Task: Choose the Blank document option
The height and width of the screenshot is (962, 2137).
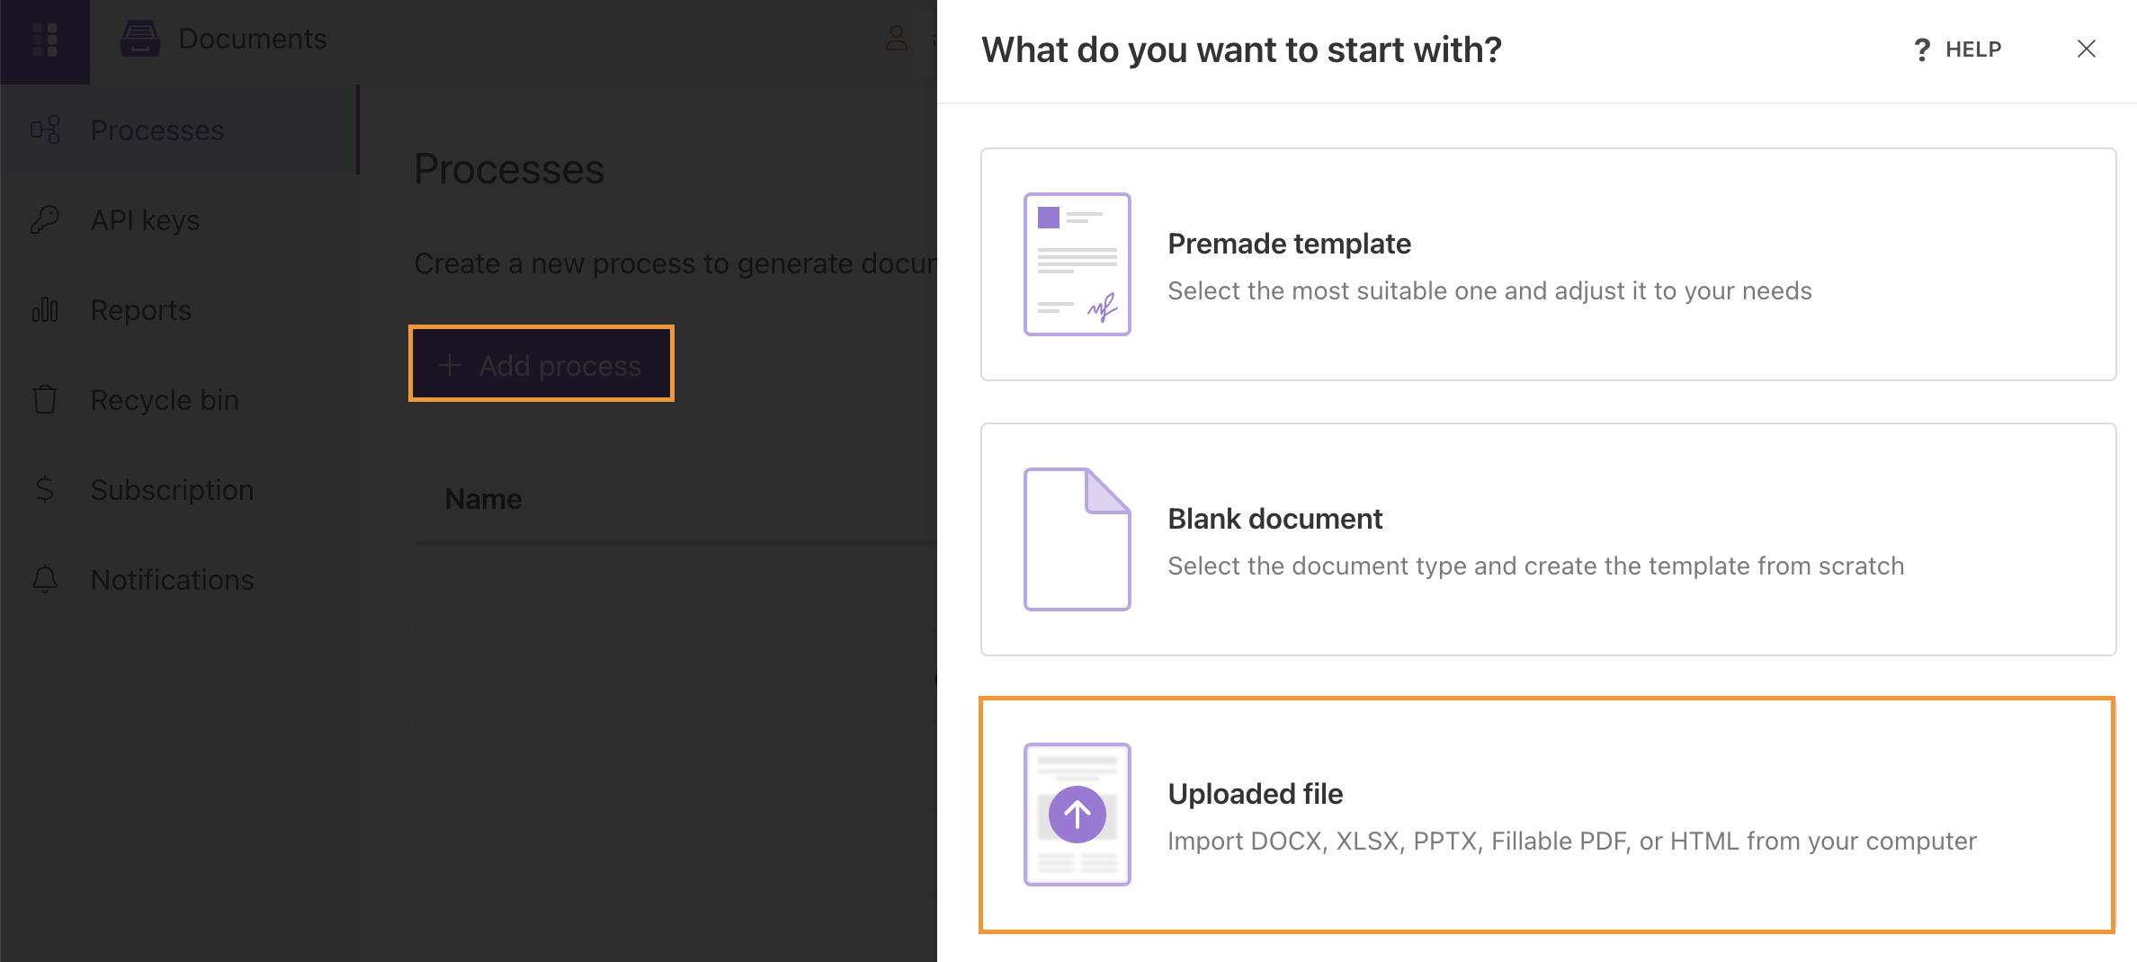Action: coord(1548,539)
